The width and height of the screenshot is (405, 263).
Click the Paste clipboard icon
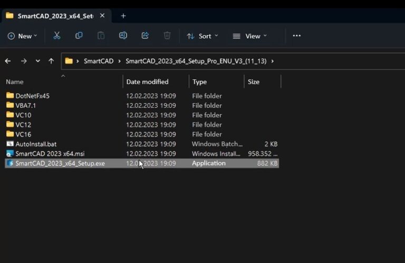click(x=101, y=36)
